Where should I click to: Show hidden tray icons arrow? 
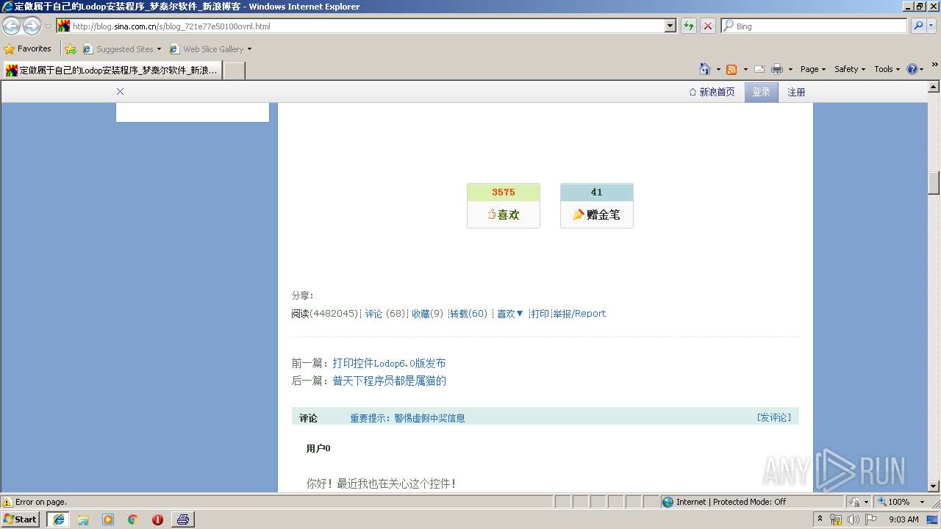(x=820, y=519)
